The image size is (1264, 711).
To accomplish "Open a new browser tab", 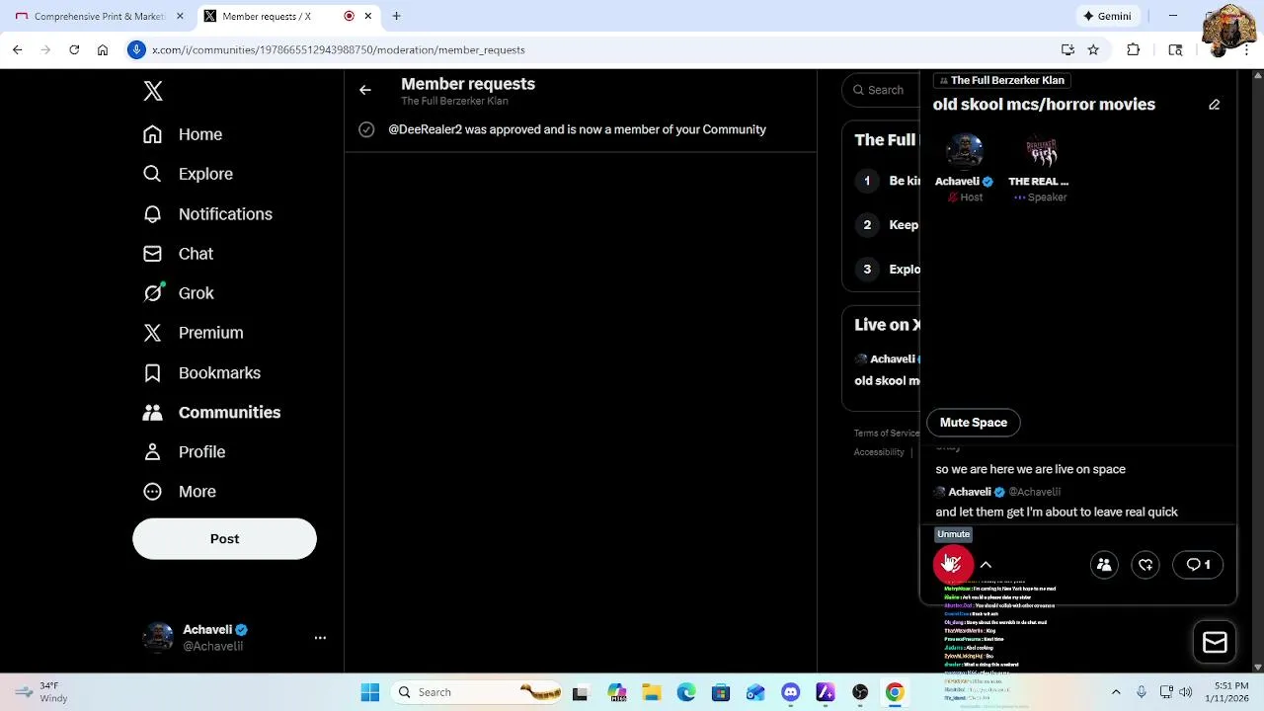I will pos(396,16).
